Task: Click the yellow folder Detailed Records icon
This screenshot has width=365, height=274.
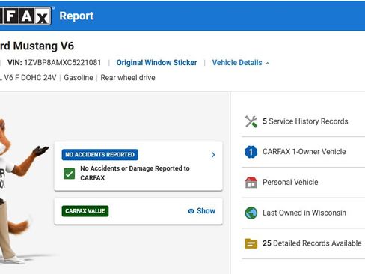Action: [x=251, y=243]
